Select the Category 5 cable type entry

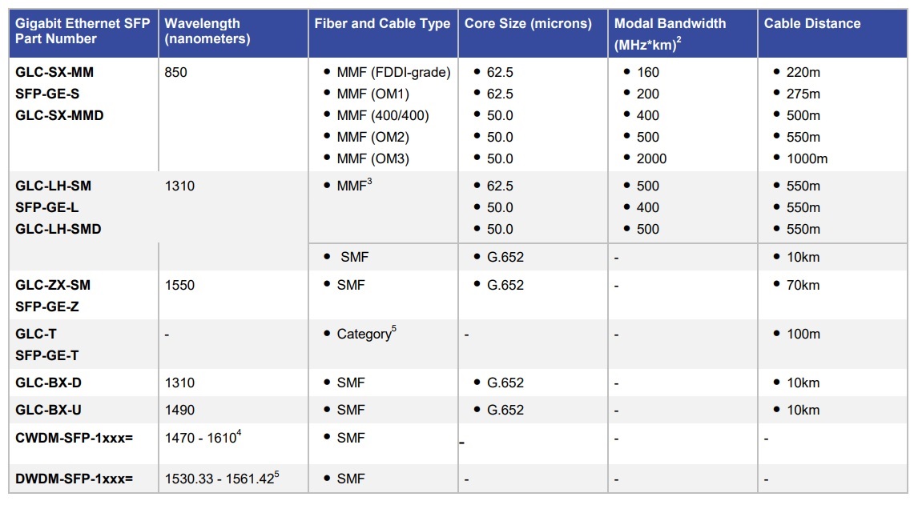365,334
